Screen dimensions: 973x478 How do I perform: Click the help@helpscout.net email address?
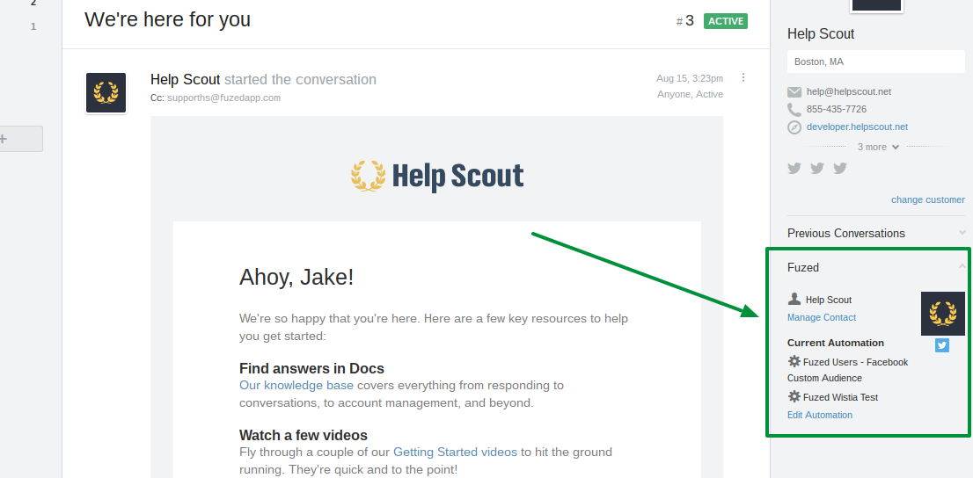point(849,91)
